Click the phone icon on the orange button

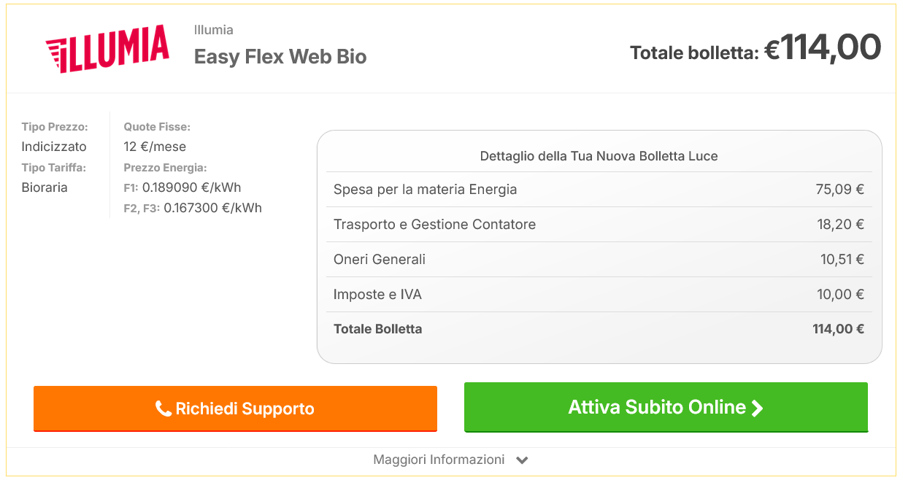point(164,409)
